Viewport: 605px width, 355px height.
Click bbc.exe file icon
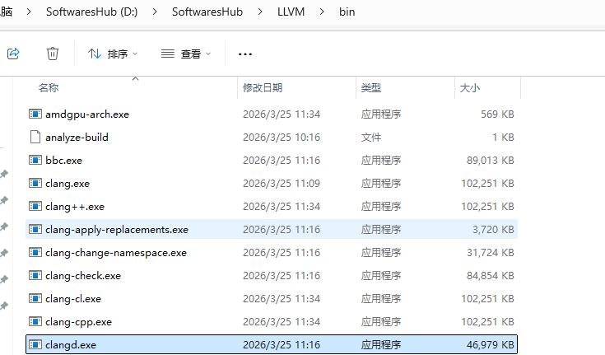pos(35,160)
